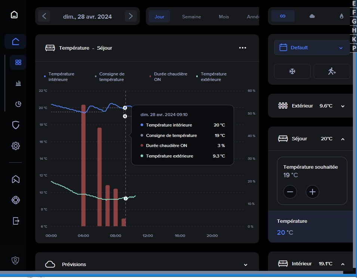Toggle Température extérieure series in chart legend
This screenshot has height=278, width=357.
tap(213, 76)
